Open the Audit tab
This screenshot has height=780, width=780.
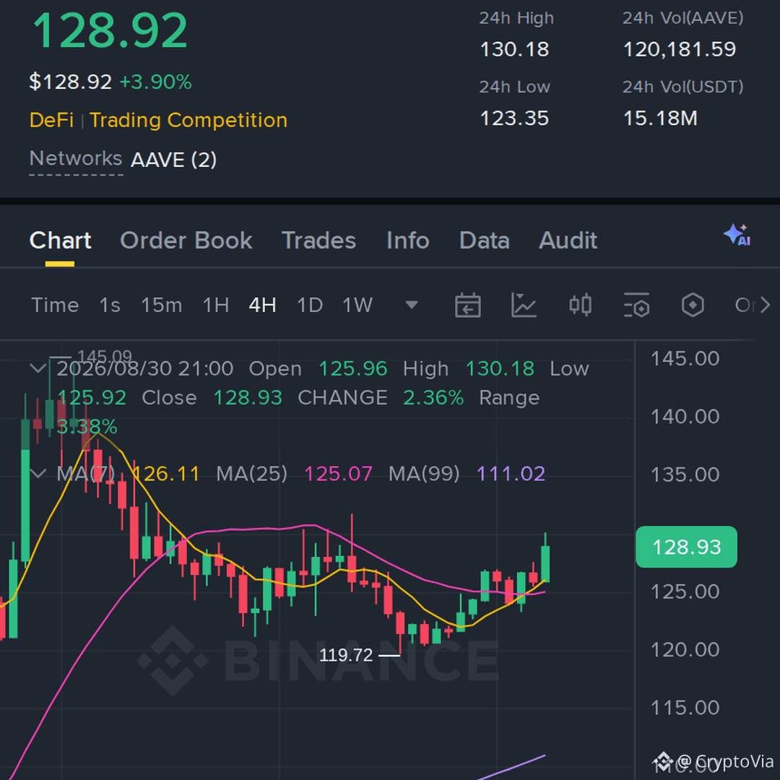pyautogui.click(x=568, y=240)
